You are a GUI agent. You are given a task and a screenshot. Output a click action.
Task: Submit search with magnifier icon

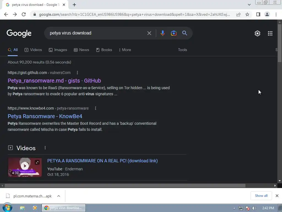tap(185, 33)
